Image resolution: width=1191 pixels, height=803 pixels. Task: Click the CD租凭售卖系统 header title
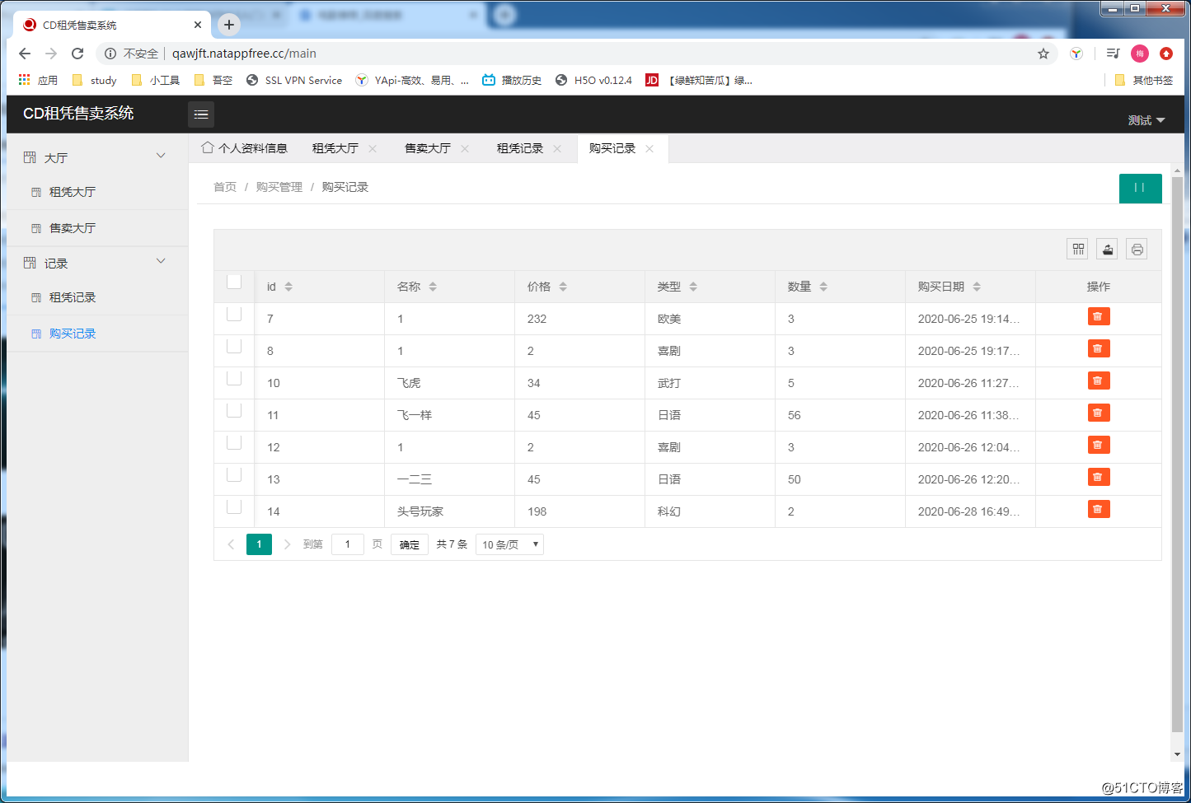point(78,114)
